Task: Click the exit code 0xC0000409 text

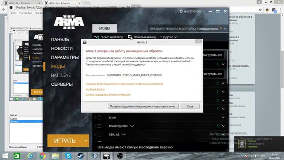Action: pyautogui.click(x=134, y=75)
